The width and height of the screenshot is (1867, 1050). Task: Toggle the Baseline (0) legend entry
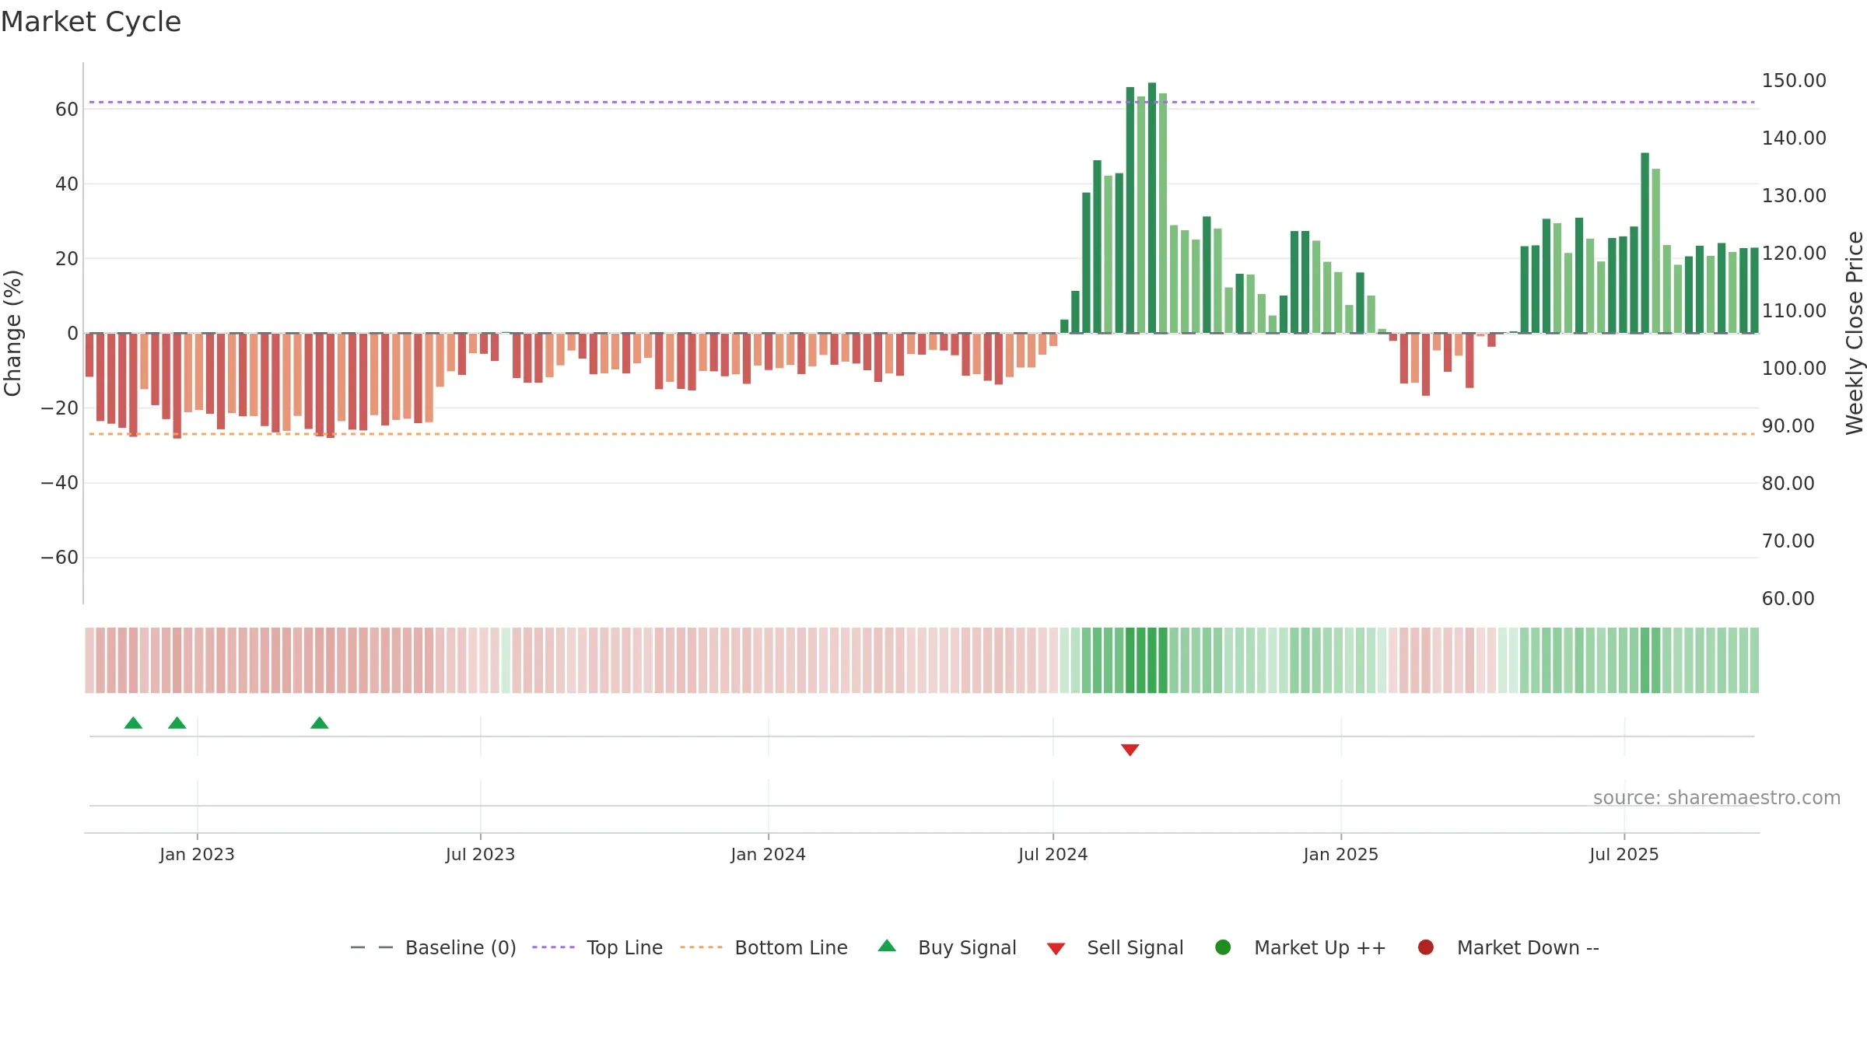[x=433, y=947]
